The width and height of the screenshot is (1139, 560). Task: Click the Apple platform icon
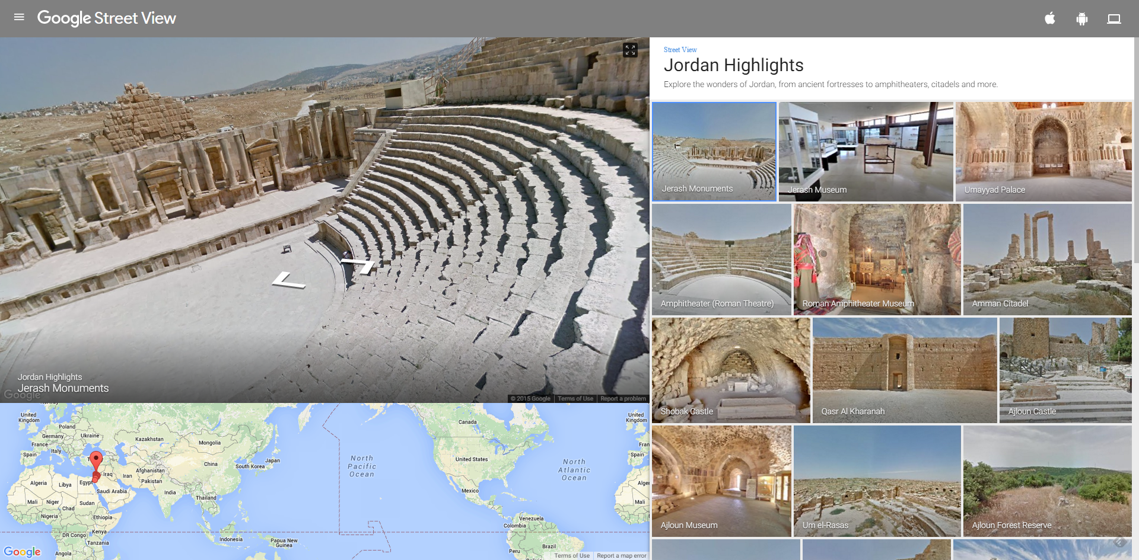coord(1049,18)
